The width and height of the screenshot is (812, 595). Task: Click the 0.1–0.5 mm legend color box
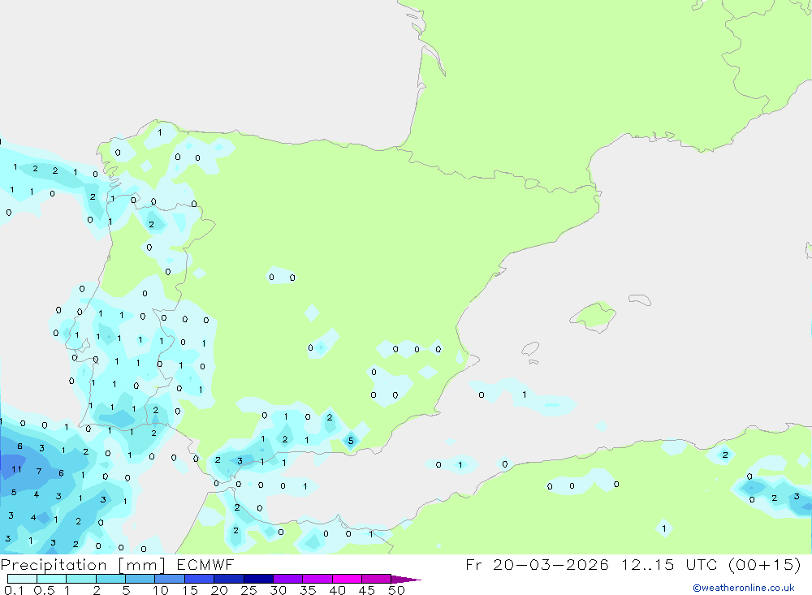(x=22, y=579)
